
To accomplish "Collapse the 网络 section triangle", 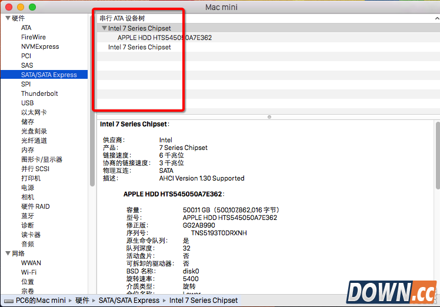I will (8, 253).
